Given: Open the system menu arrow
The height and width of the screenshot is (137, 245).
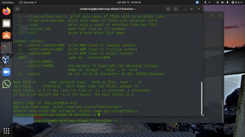Looking at the screenshot, I should (242, 3).
